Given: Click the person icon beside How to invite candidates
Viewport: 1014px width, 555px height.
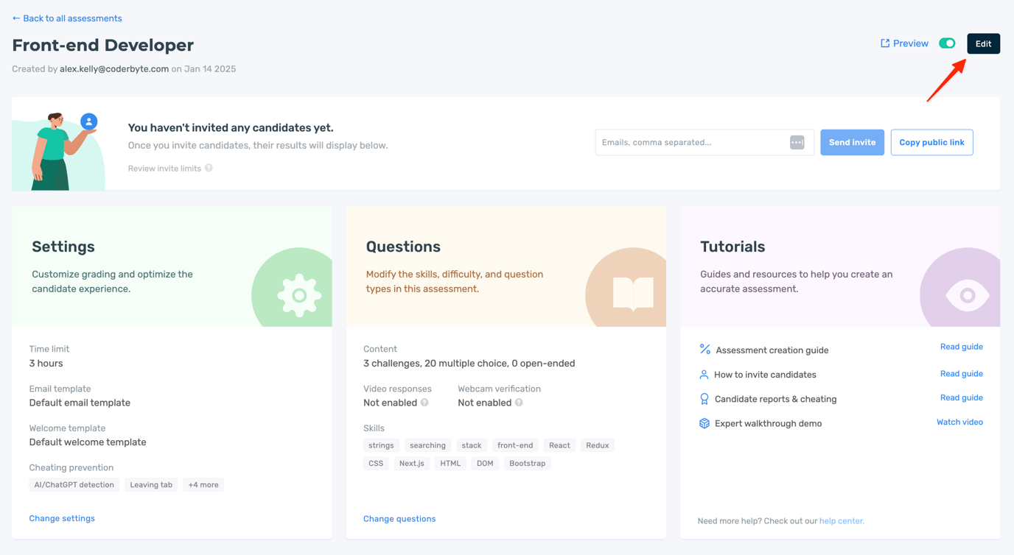Looking at the screenshot, I should coord(704,374).
